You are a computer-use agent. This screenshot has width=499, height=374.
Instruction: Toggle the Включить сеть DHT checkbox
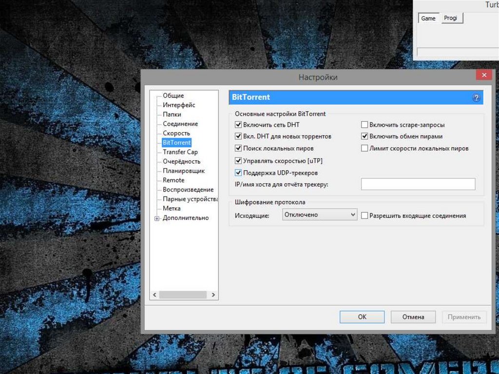click(238, 125)
